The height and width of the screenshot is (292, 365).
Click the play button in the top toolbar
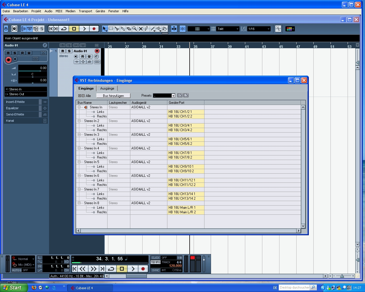point(84,29)
